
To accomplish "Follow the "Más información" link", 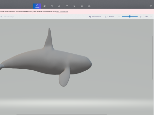I will (x=62, y=11).
